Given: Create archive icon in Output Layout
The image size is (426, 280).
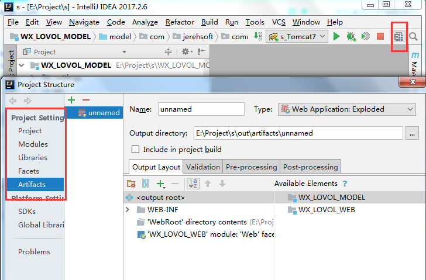Looking at the screenshot, I should coord(145,184).
